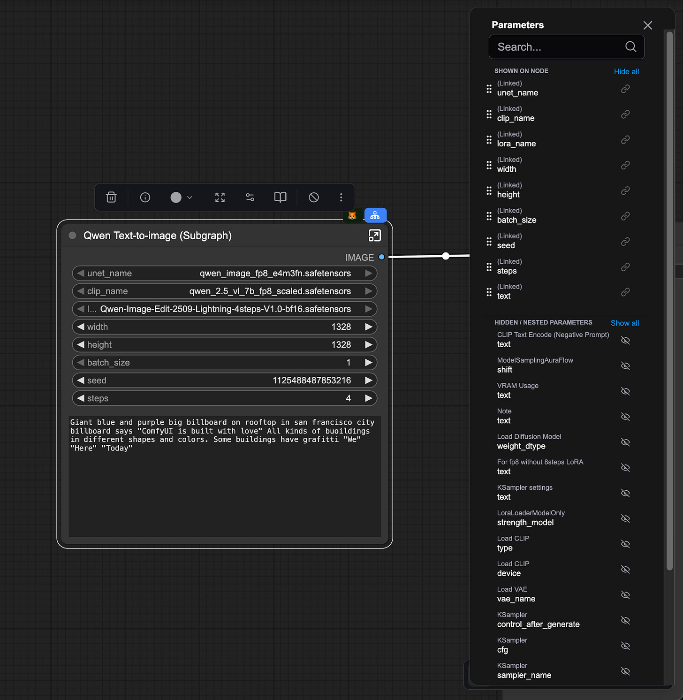This screenshot has height=700, width=683.
Task: Show the control_after_generate parameter
Action: pos(625,620)
